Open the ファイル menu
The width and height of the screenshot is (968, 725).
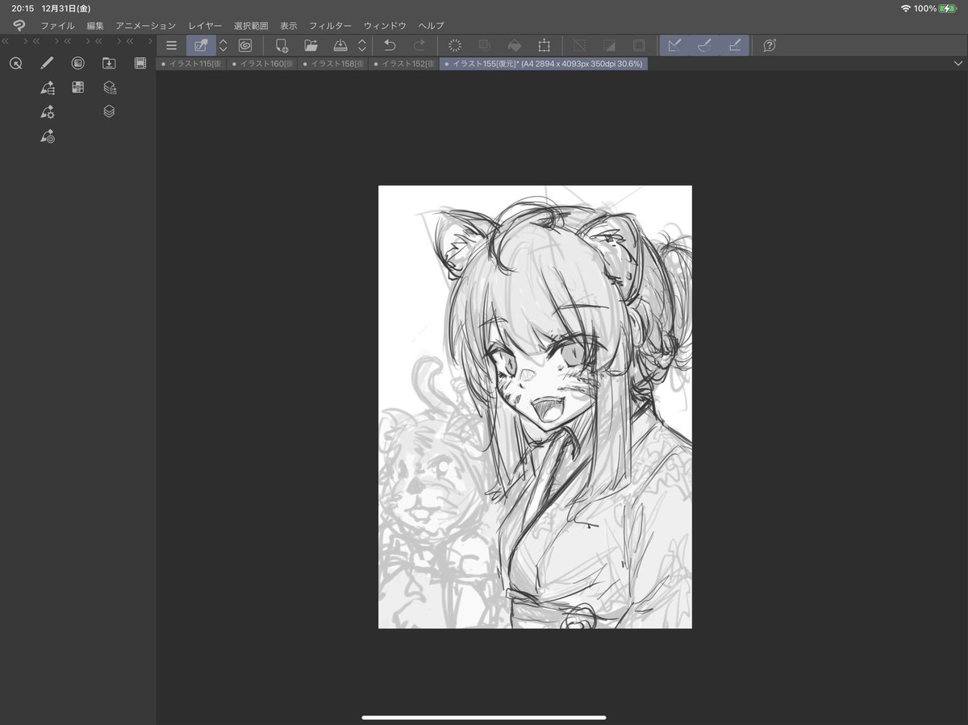click(56, 25)
